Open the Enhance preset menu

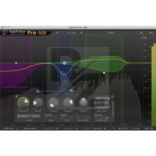coord(111,32)
